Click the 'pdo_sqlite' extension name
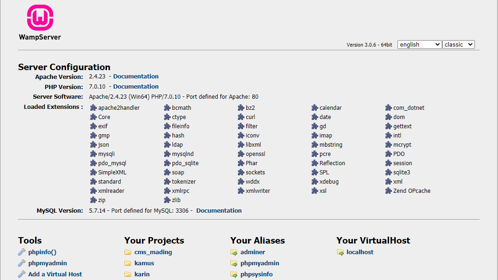 185,163
